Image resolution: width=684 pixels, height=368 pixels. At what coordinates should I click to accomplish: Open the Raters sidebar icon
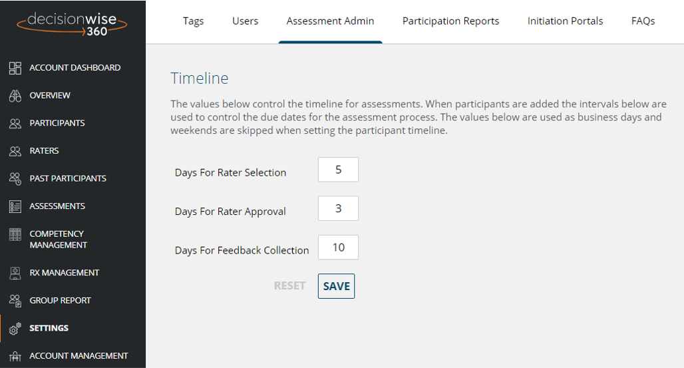[x=15, y=151]
